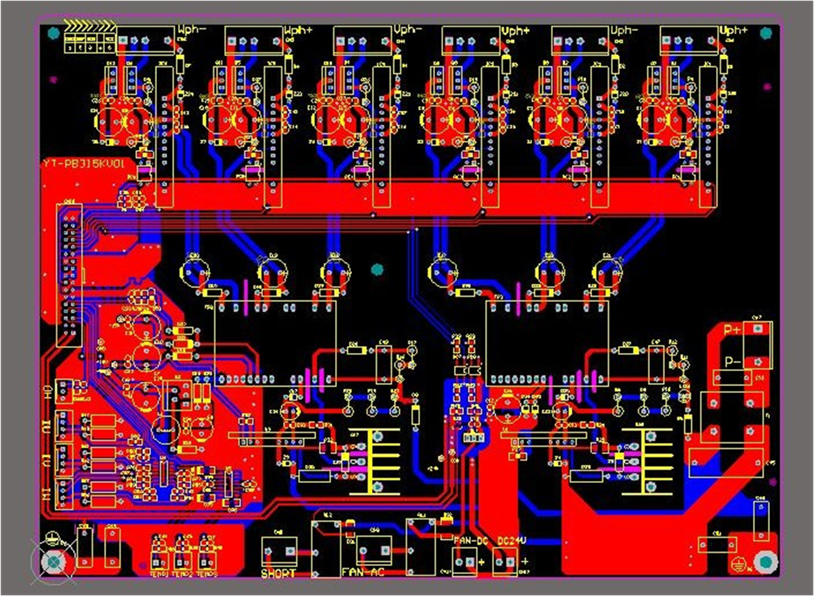
Task: Click the plus sign beside DC24V connector
Action: [524, 561]
